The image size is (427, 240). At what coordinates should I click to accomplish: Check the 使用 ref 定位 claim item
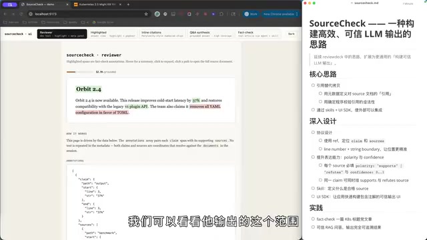(x=320, y=141)
